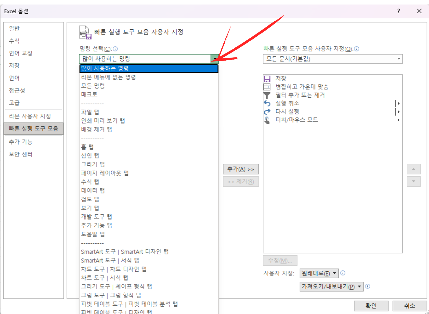
Task: Open 언어 category in sidebar
Action: coord(34,78)
